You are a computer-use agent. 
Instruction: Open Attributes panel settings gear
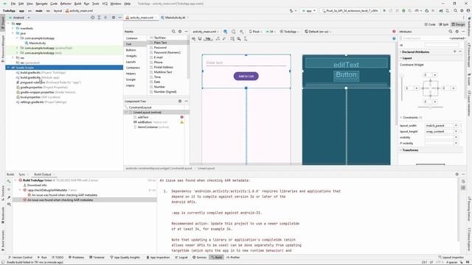[x=457, y=31]
